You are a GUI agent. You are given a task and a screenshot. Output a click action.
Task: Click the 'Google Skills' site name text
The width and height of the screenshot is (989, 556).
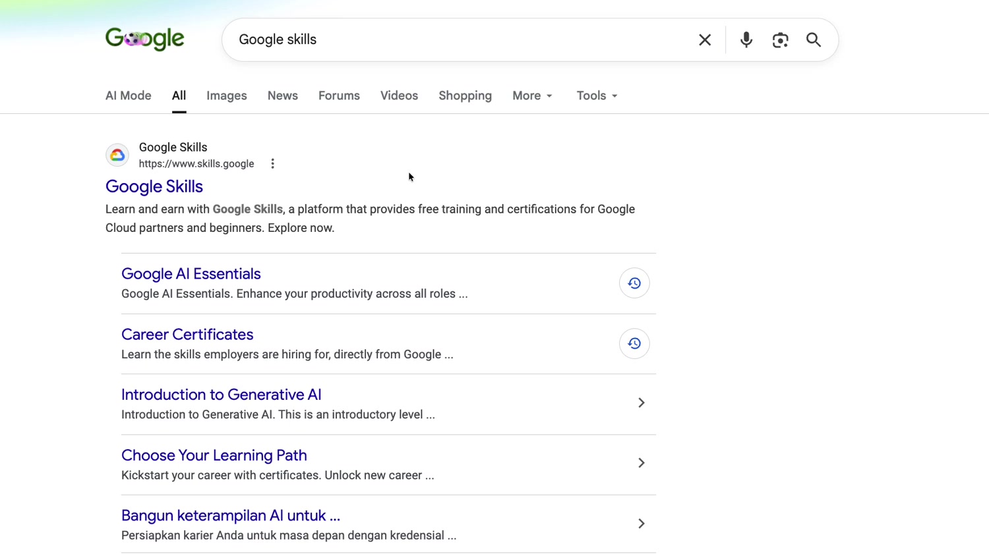click(173, 147)
